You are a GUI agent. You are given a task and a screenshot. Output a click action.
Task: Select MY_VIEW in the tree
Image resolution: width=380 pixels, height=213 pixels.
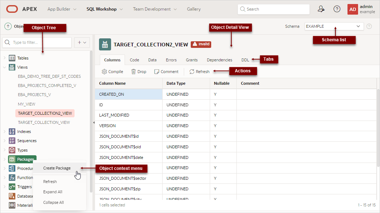(x=27, y=104)
